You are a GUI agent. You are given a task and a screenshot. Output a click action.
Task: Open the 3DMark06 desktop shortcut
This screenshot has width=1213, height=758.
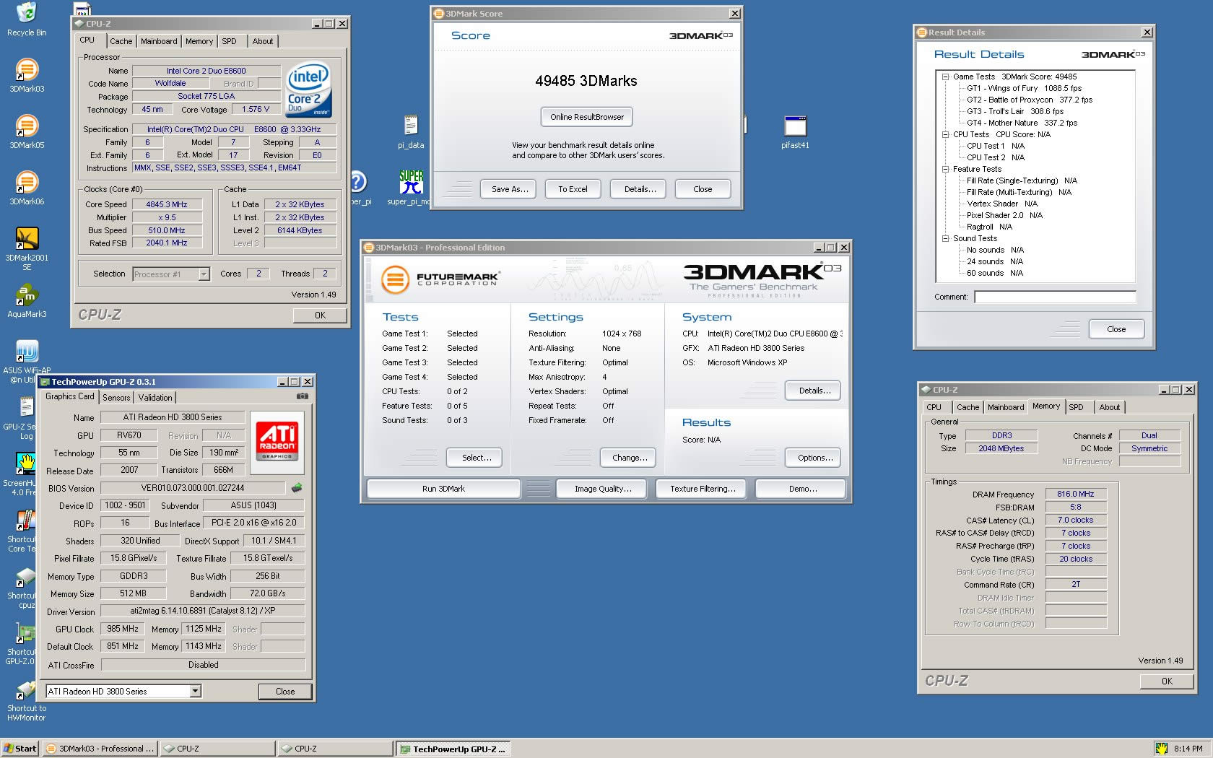pos(27,188)
